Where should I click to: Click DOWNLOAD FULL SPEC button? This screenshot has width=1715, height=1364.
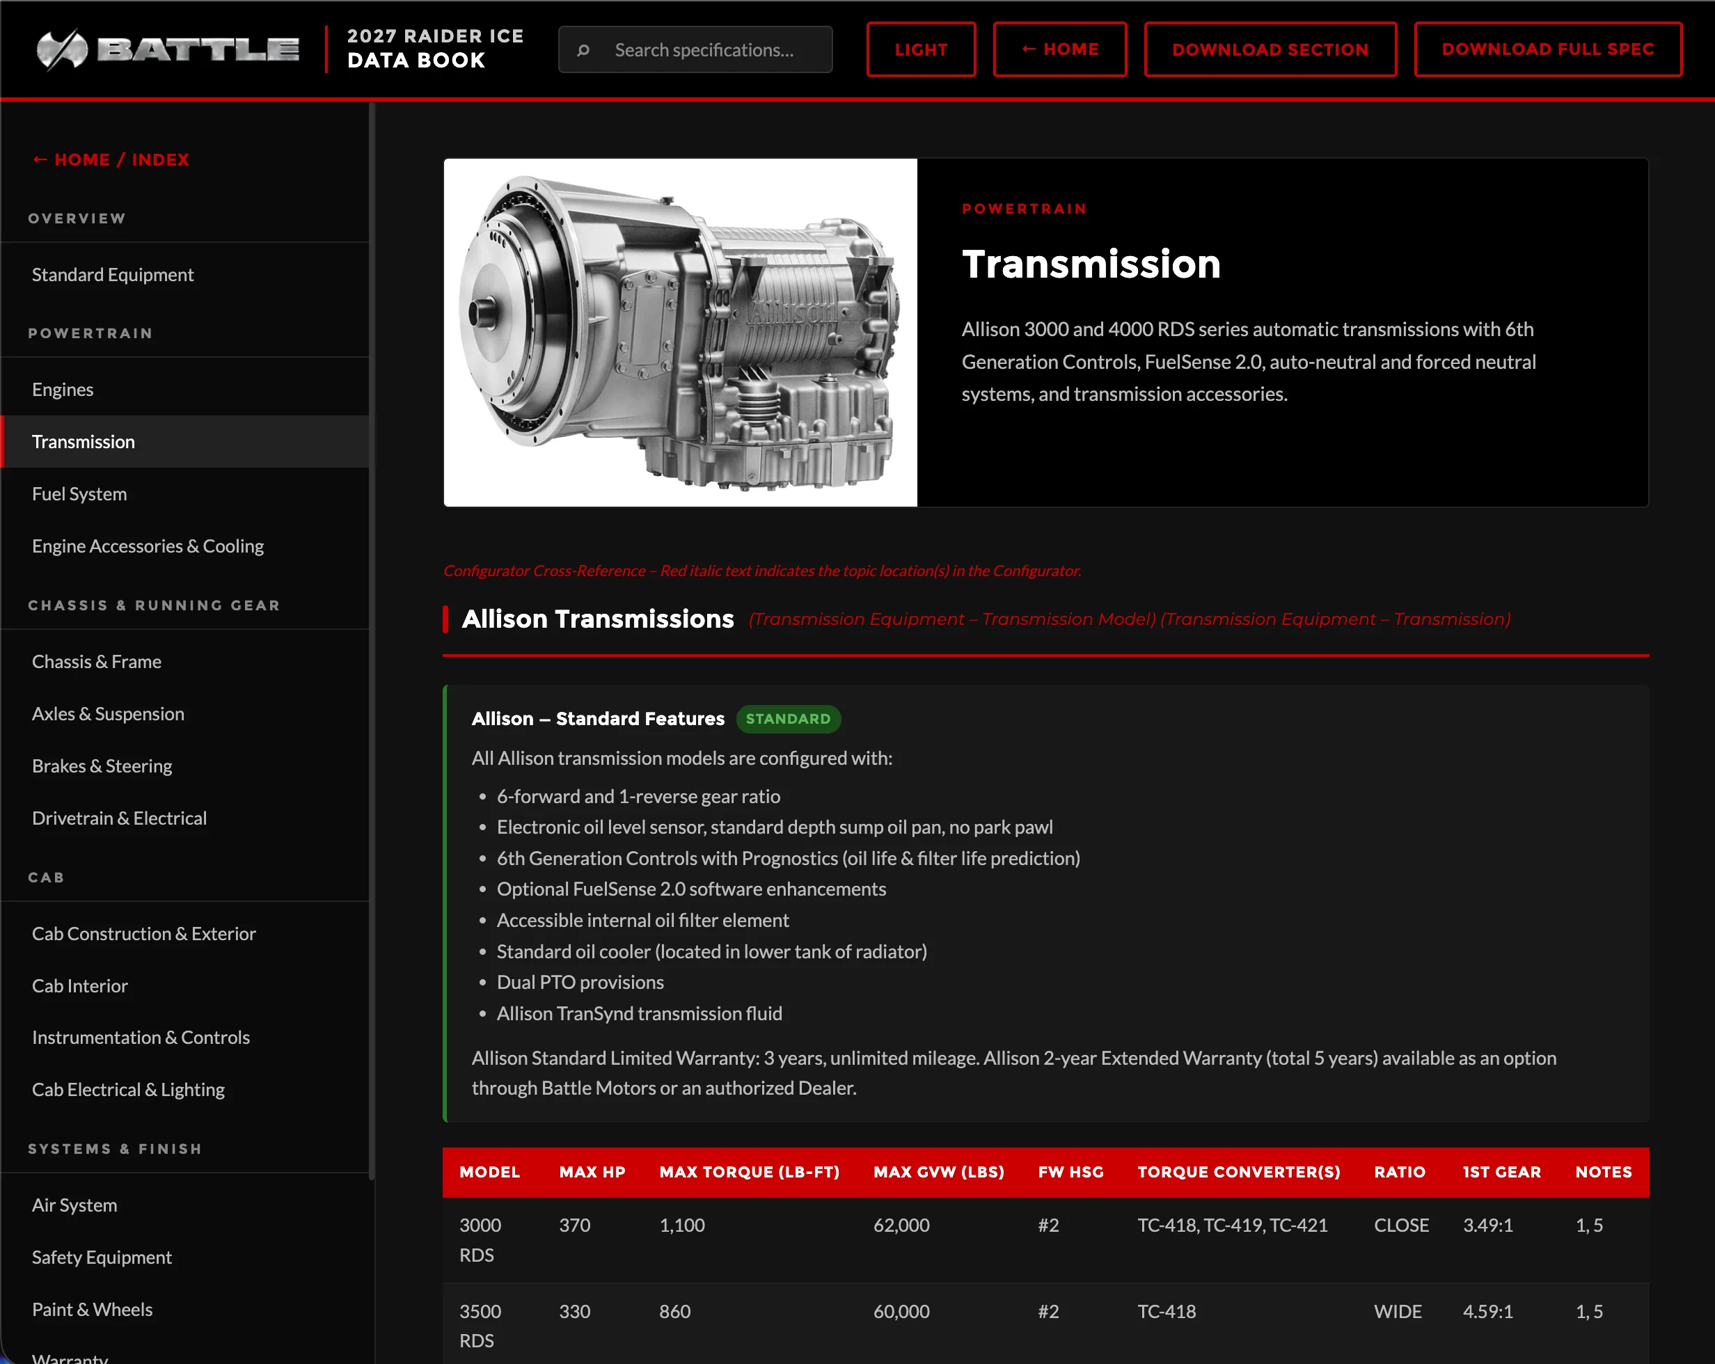click(x=1548, y=49)
